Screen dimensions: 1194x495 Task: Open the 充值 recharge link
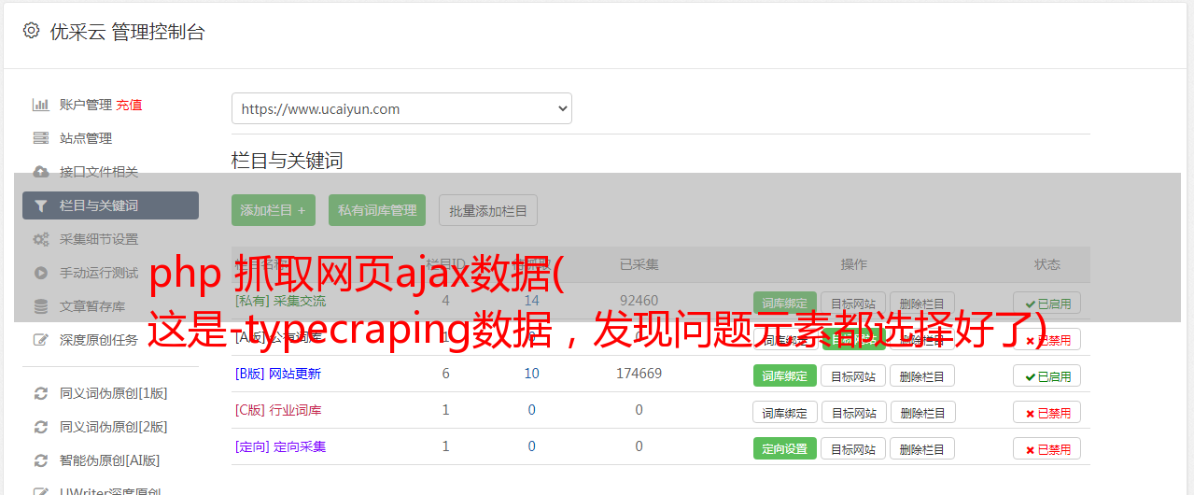tap(129, 105)
